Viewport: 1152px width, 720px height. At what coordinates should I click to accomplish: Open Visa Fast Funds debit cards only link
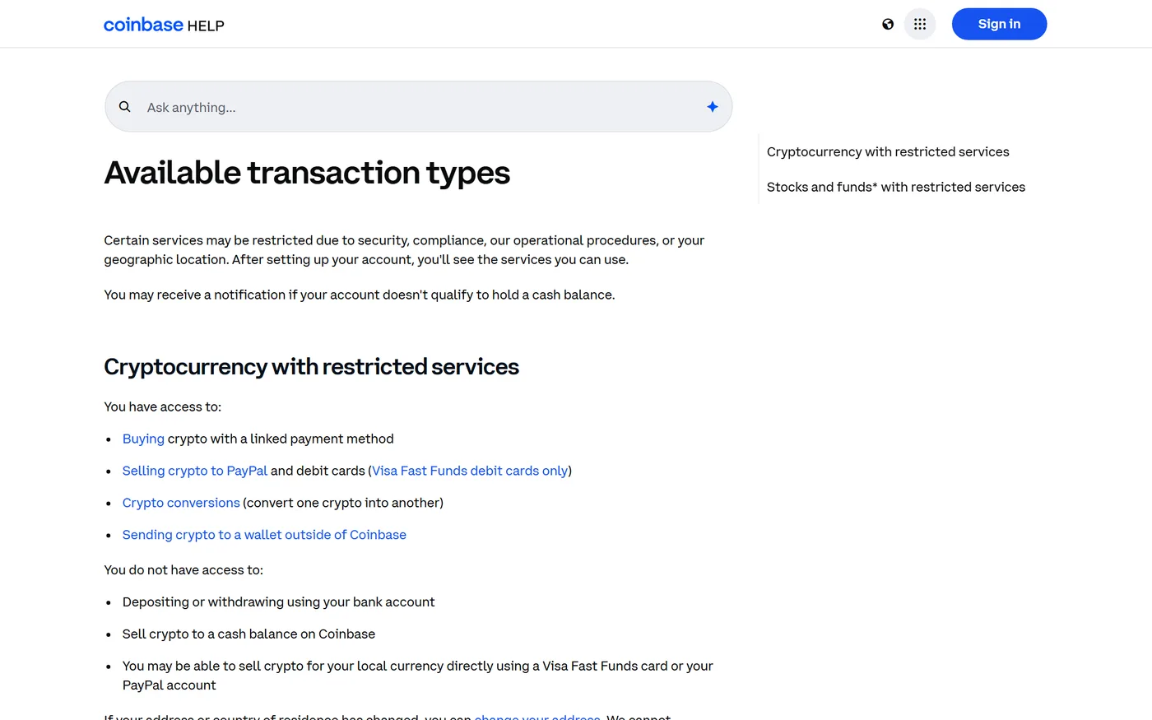click(470, 471)
